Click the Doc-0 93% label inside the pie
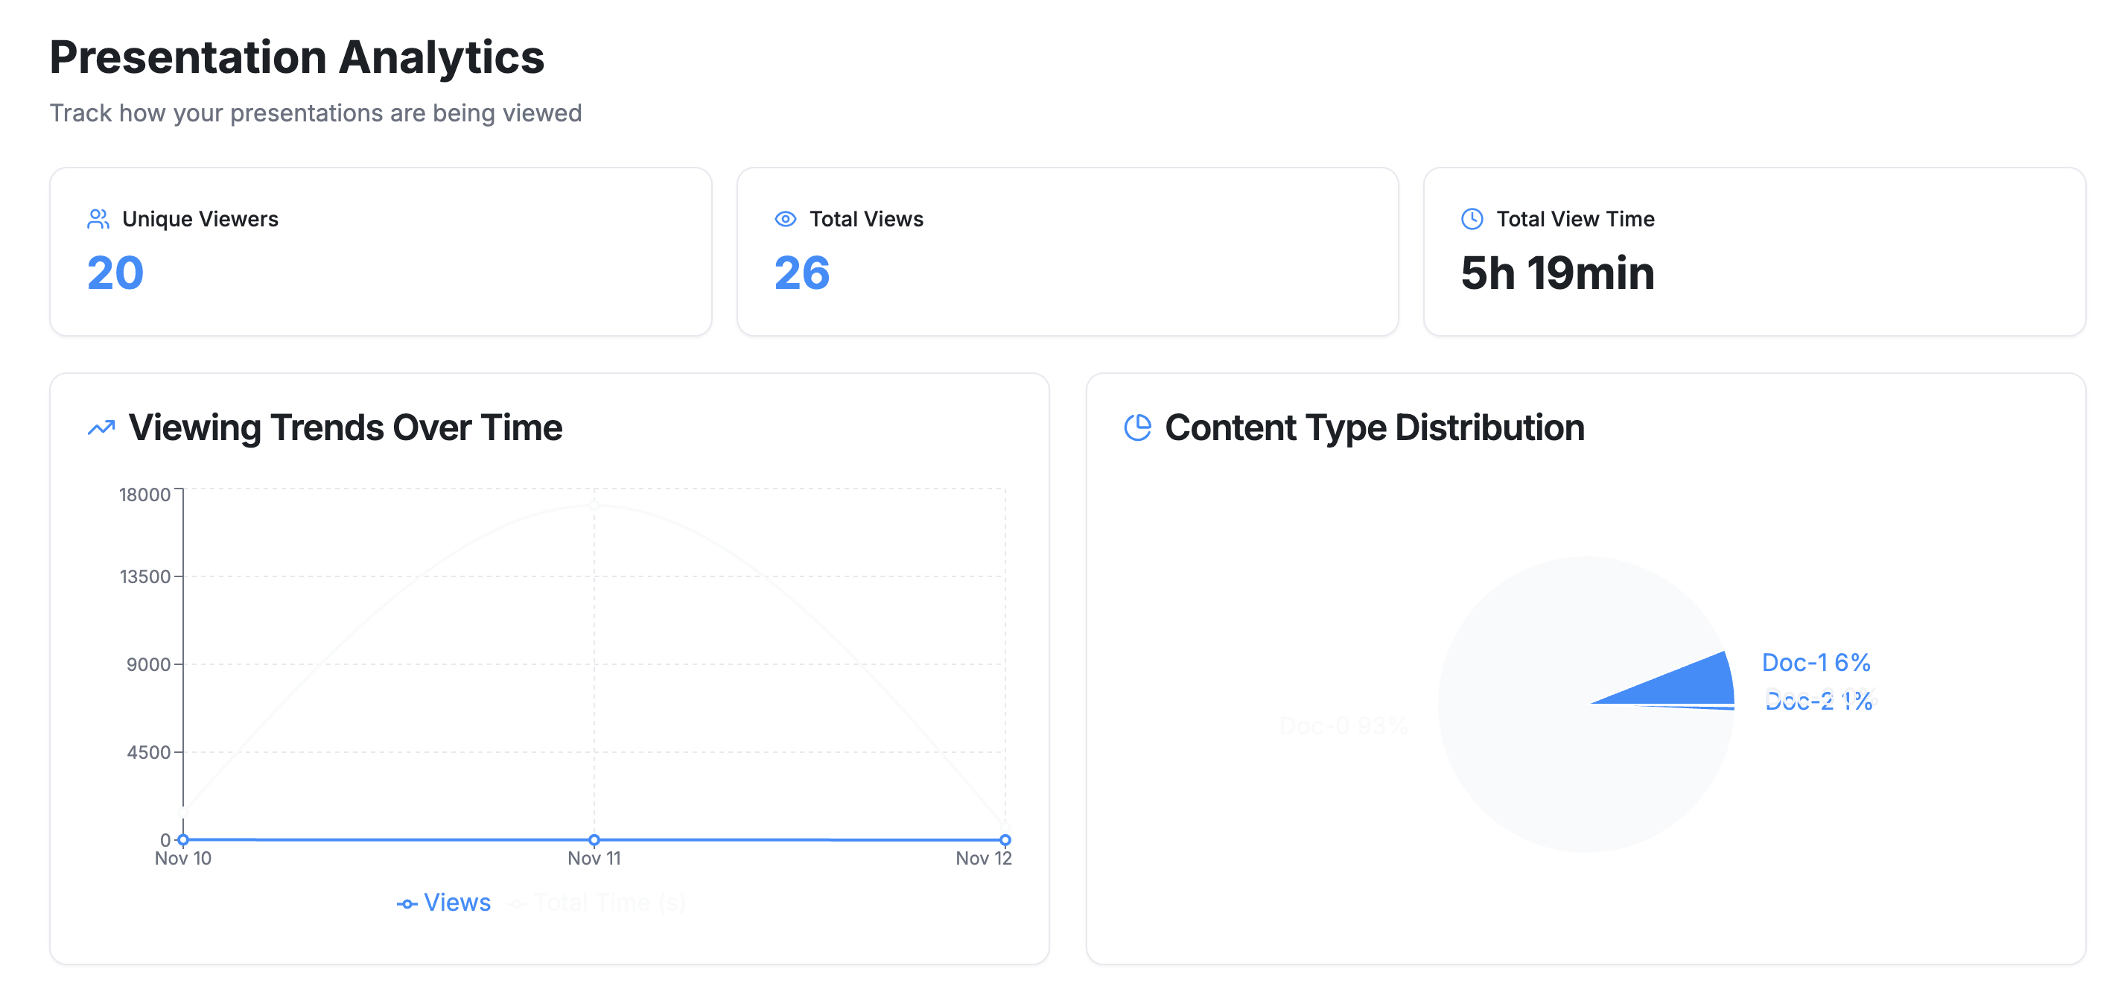2121x989 pixels. [x=1343, y=726]
